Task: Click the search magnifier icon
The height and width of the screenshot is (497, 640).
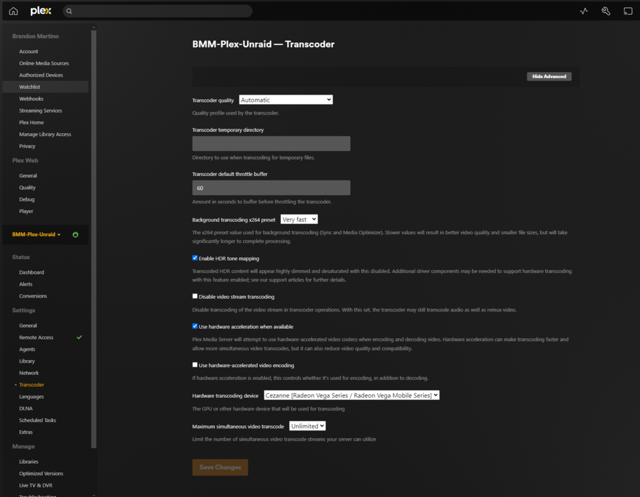Action: point(69,11)
